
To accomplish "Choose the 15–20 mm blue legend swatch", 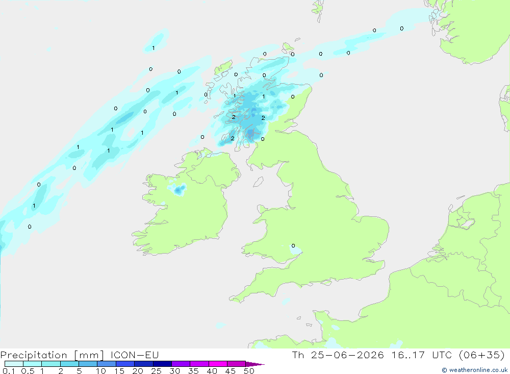I will [125, 364].
